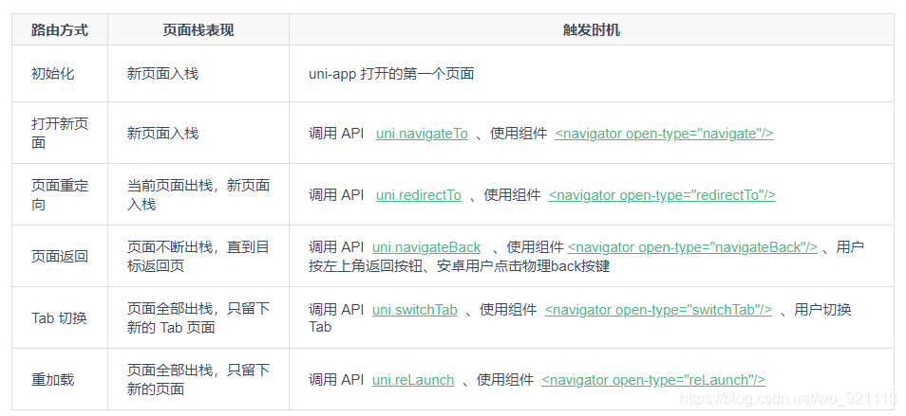This screenshot has height=416, width=906.
Task: Visit the uni.switchTab link
Action: pos(415,310)
